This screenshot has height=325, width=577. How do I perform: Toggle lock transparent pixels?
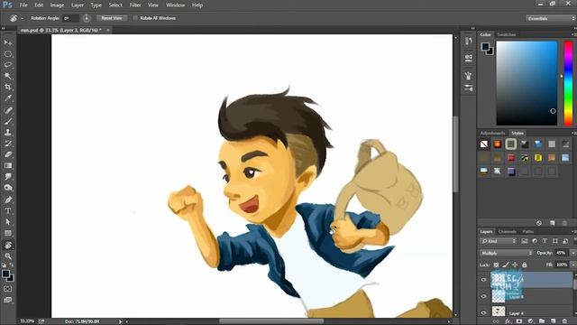coord(496,265)
